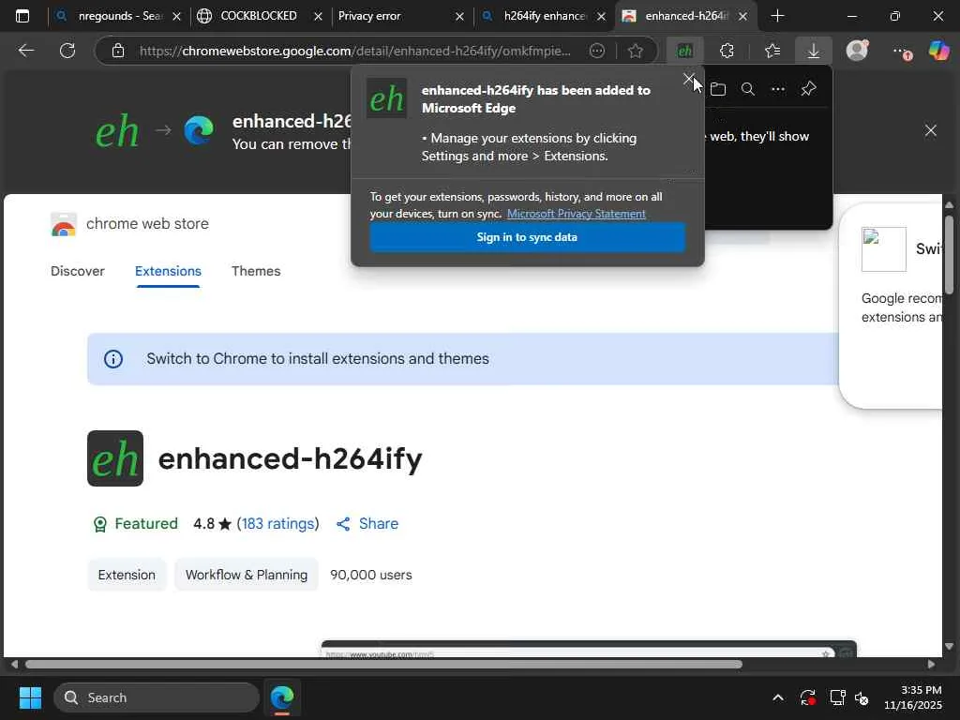Image resolution: width=960 pixels, height=720 pixels.
Task: Click the horizontal scrollbar thumb
Action: pos(383,665)
